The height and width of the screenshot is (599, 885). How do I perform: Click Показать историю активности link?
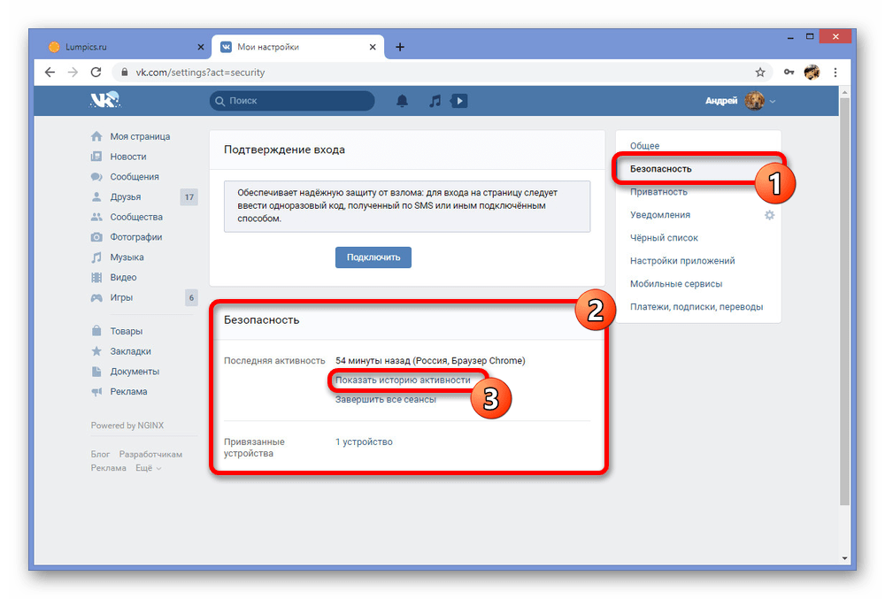pyautogui.click(x=403, y=380)
